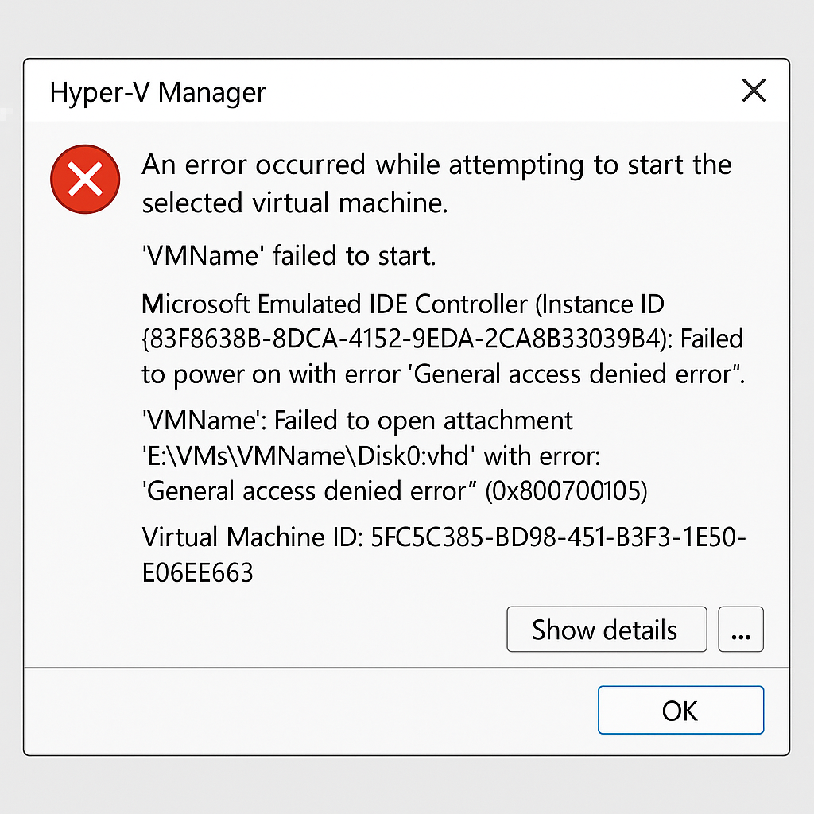814x814 pixels.
Task: Open the ellipsis more options button
Action: [740, 630]
